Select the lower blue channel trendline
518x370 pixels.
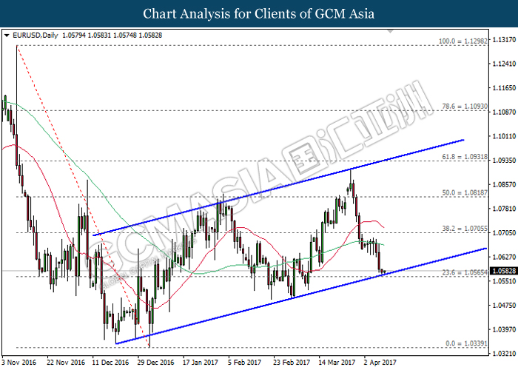tap(300, 296)
